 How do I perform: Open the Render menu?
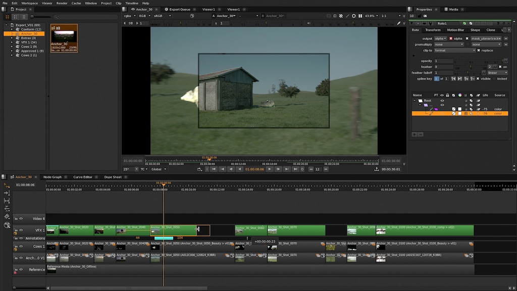pyautogui.click(x=62, y=3)
